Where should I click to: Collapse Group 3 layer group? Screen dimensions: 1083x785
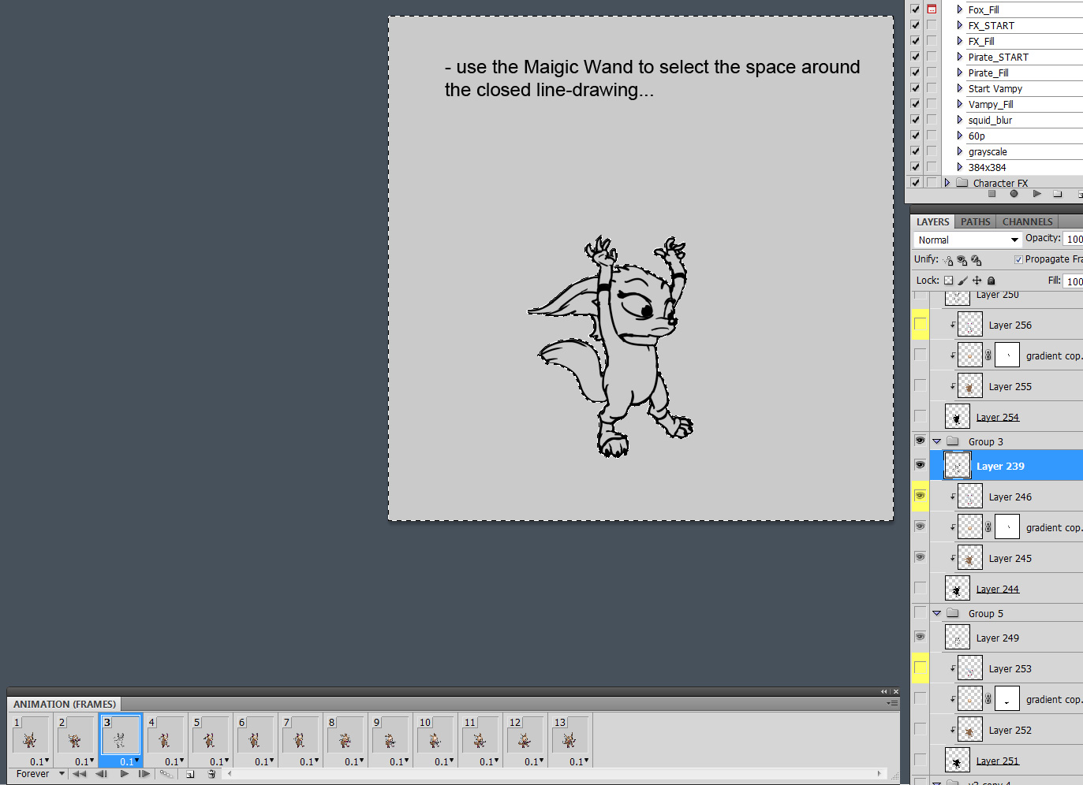[x=937, y=441]
